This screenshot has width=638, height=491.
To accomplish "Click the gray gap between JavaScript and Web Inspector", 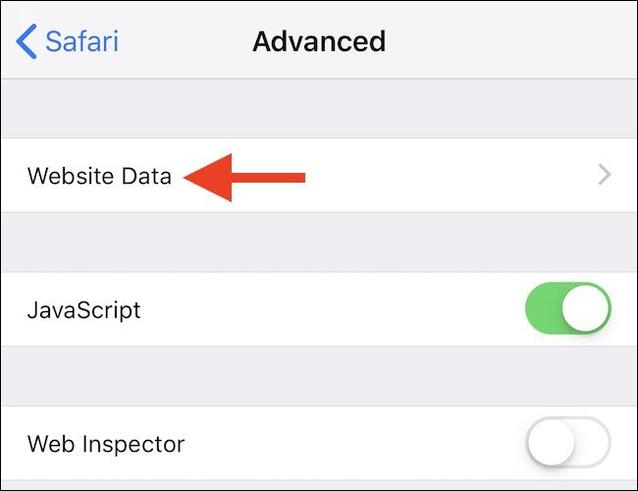I will point(319,376).
